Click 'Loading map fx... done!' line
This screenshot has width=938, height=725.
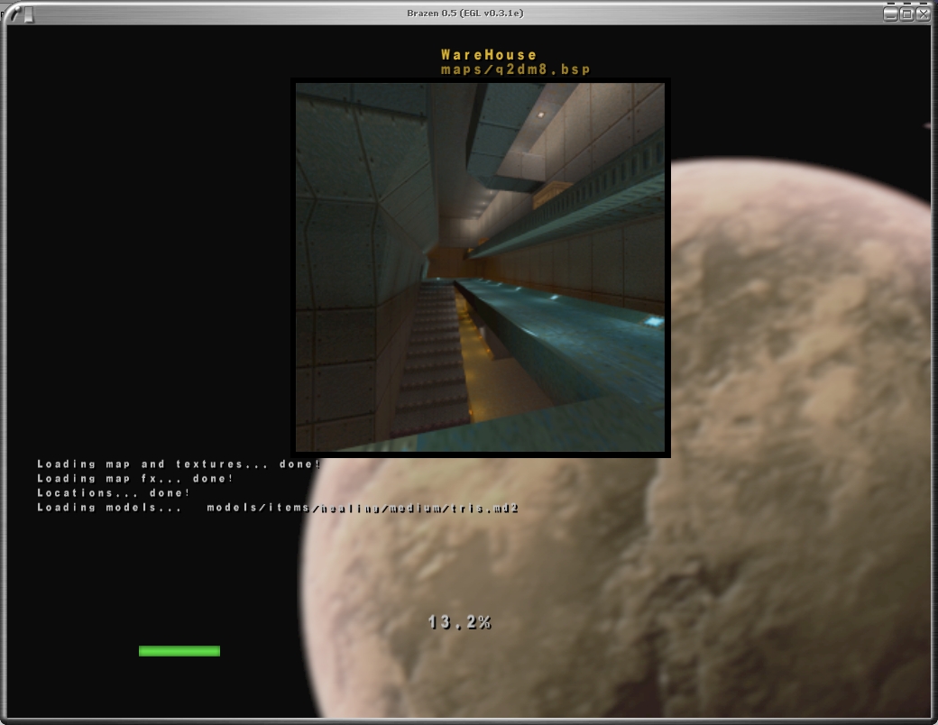tap(135, 479)
